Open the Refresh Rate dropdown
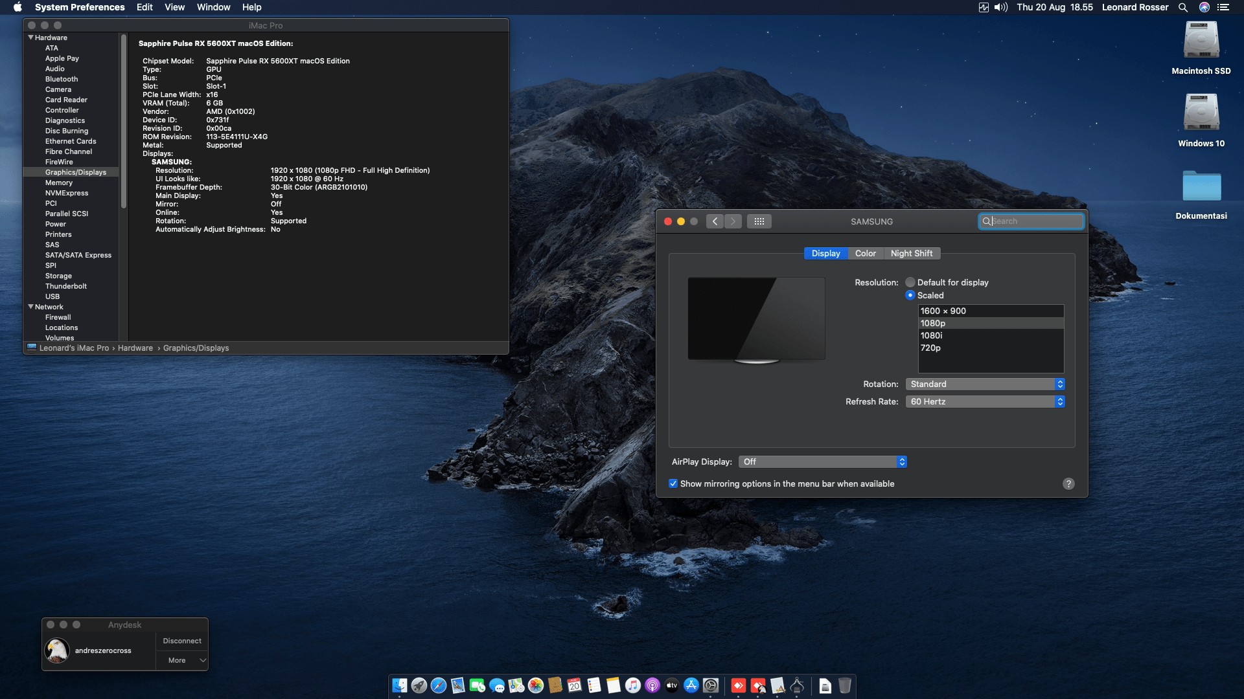 (984, 402)
